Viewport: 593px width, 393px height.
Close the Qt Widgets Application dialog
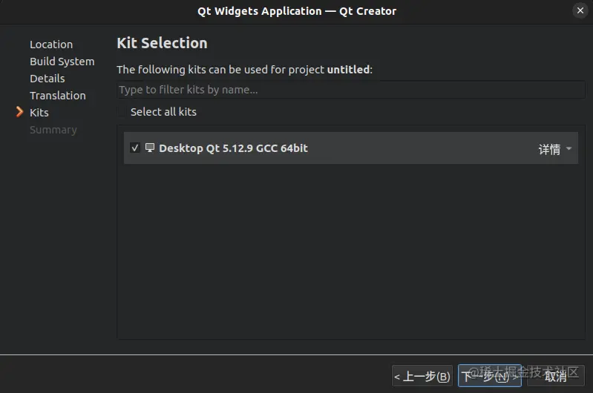click(580, 10)
